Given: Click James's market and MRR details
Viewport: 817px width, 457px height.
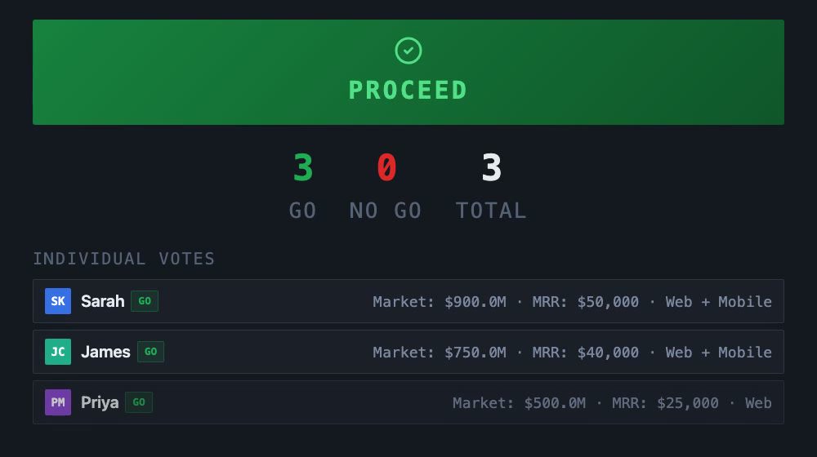Looking at the screenshot, I should click(x=572, y=353).
